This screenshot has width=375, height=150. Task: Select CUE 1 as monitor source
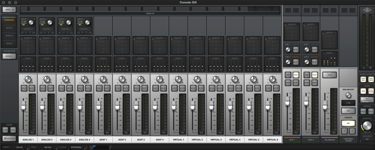(x=344, y=131)
